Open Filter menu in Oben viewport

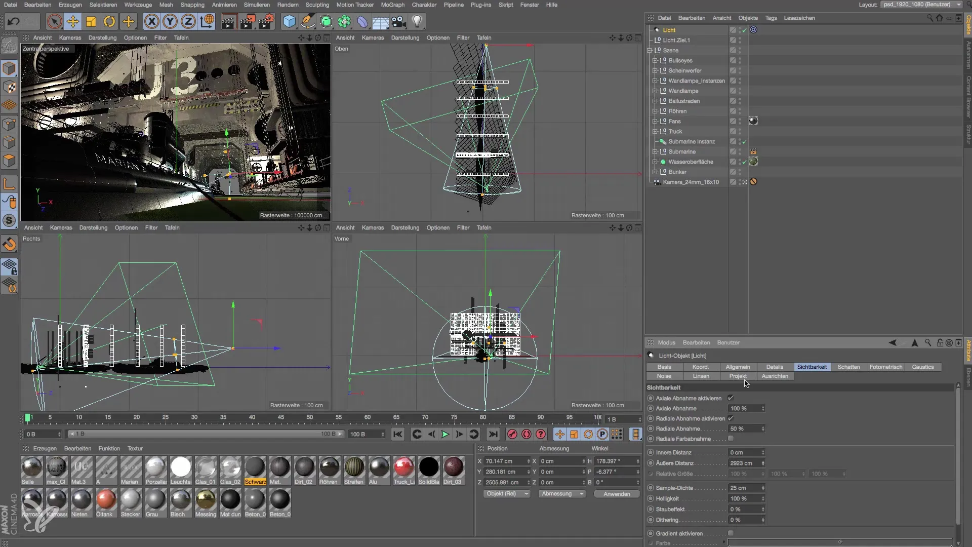click(463, 37)
